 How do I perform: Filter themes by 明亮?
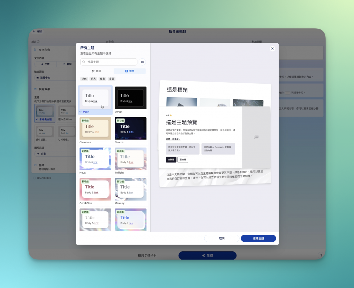point(93,79)
